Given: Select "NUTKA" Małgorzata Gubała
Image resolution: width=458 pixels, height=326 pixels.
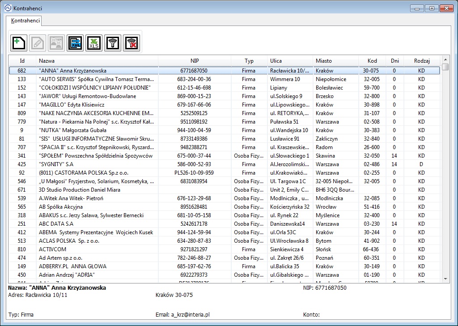Looking at the screenshot, I should 225,130.
